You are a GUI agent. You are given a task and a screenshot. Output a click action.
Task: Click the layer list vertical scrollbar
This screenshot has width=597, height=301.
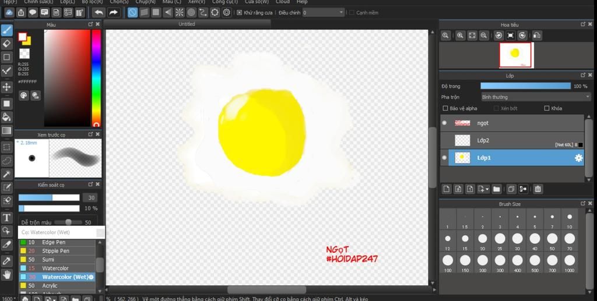[x=588, y=148]
